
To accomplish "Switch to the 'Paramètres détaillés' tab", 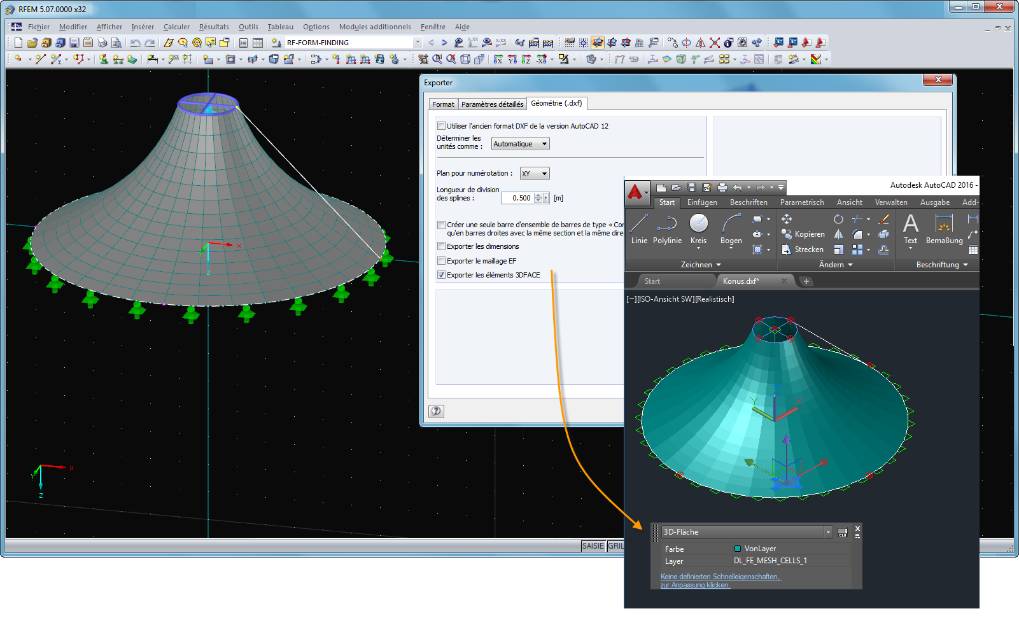I will pos(492,103).
